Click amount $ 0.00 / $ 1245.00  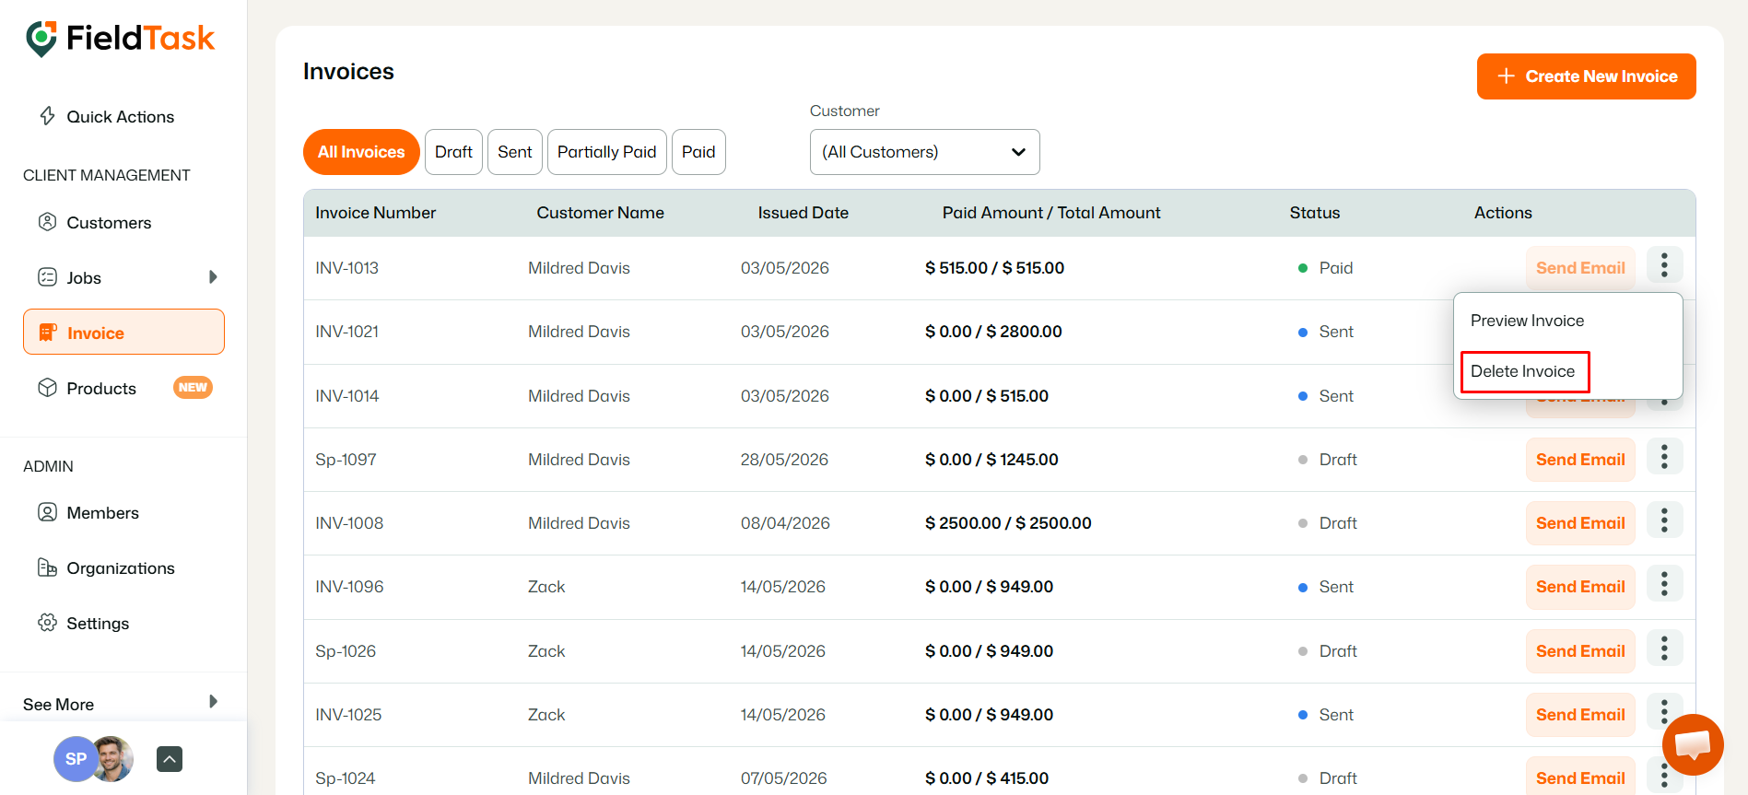coord(991,460)
